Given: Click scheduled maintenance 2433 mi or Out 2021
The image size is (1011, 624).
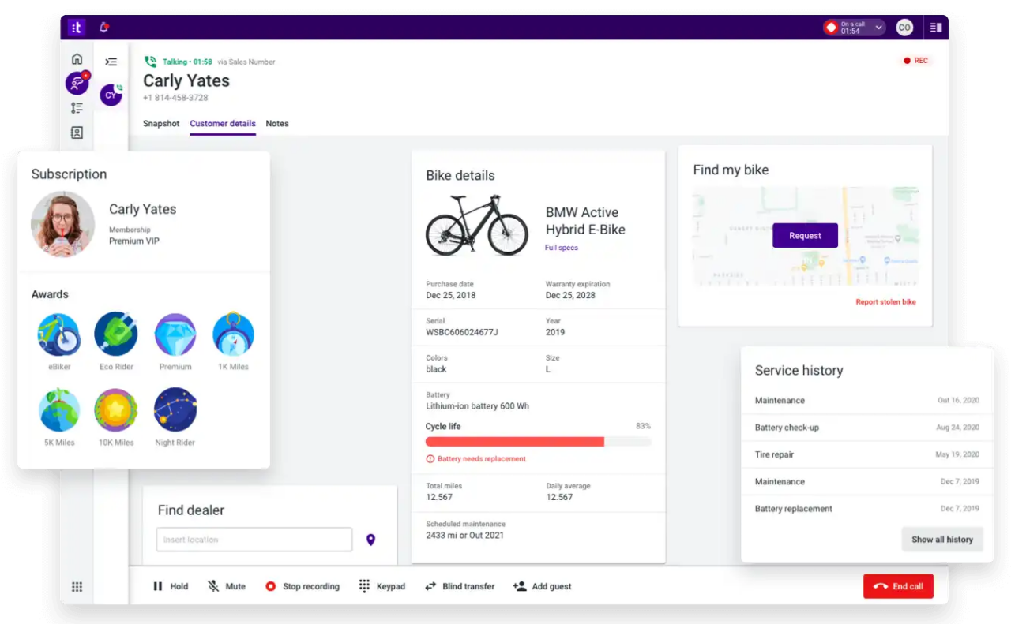Looking at the screenshot, I should [x=464, y=536].
